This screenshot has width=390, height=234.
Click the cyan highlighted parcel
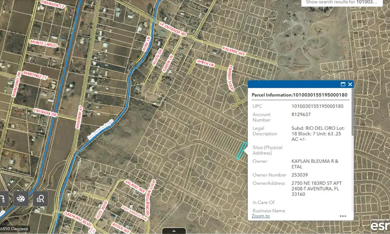pos(241,150)
